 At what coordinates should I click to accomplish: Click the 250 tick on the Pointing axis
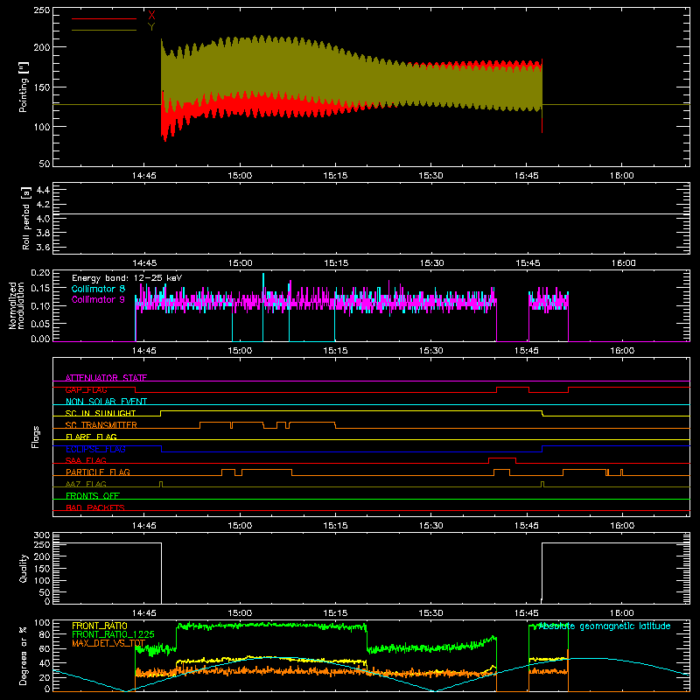click(42, 10)
